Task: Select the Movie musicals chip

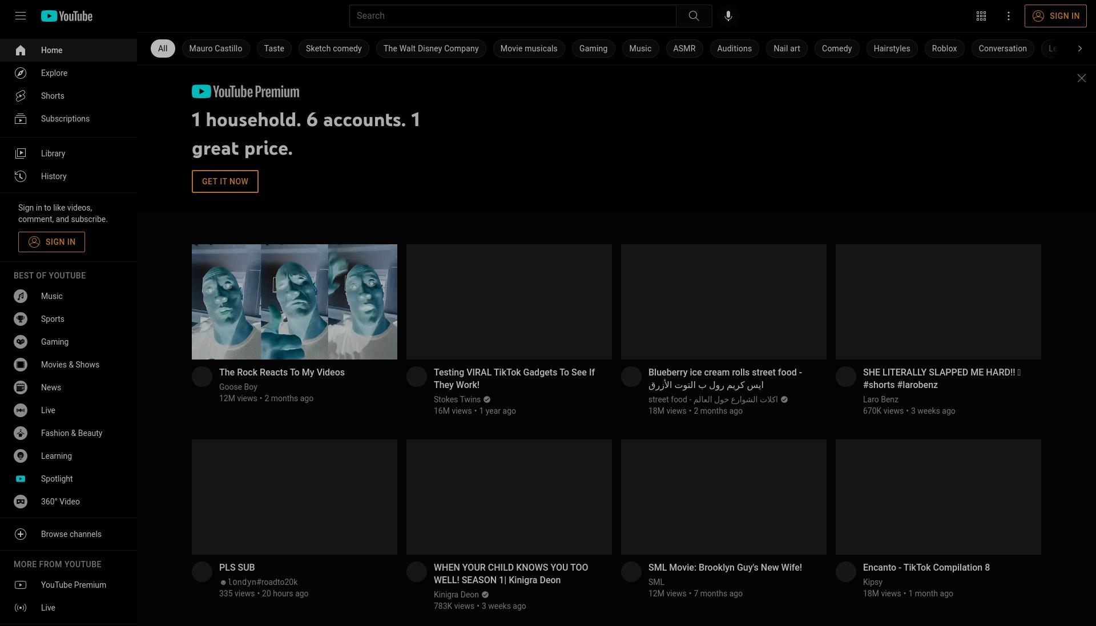Action: click(x=529, y=49)
